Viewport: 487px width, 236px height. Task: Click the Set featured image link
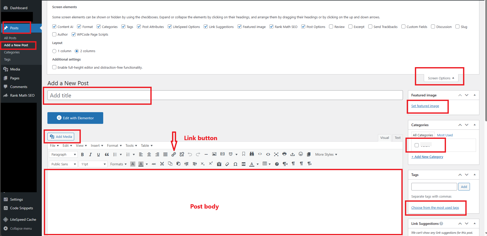[425, 106]
